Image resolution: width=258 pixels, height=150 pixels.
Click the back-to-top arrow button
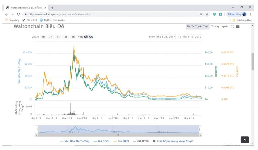pyautogui.click(x=245, y=140)
